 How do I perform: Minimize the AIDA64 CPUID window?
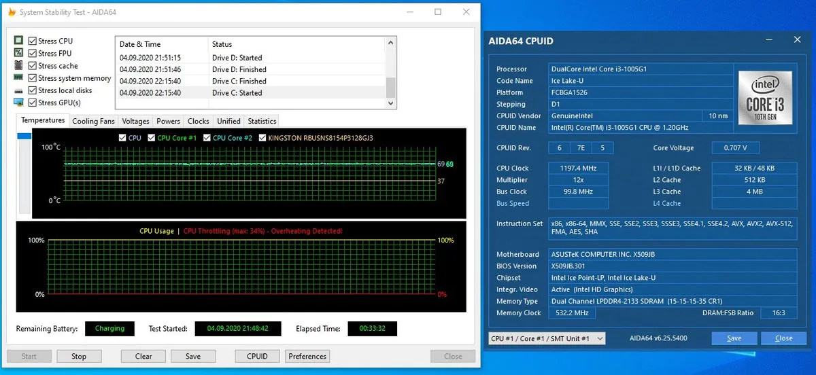tap(768, 40)
